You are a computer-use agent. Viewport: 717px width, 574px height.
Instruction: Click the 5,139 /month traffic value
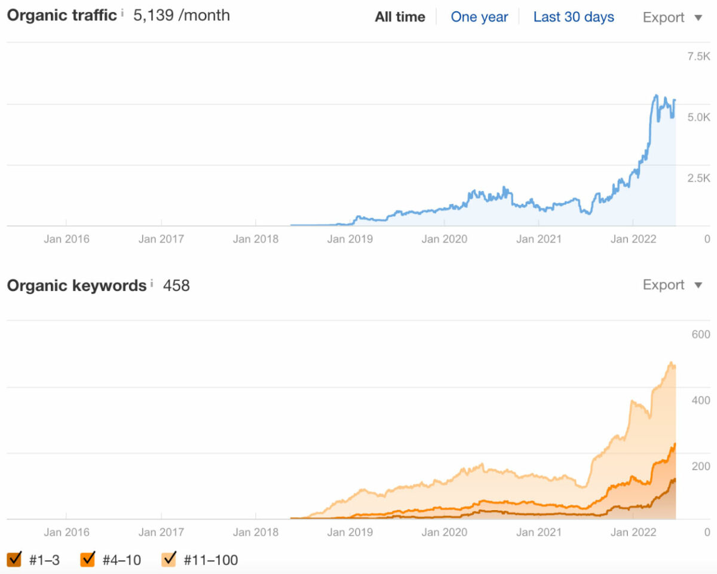[x=182, y=16]
